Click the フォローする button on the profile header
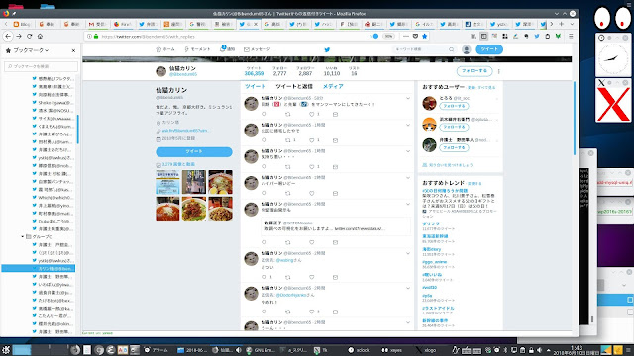The height and width of the screenshot is (356, 634). [475, 71]
